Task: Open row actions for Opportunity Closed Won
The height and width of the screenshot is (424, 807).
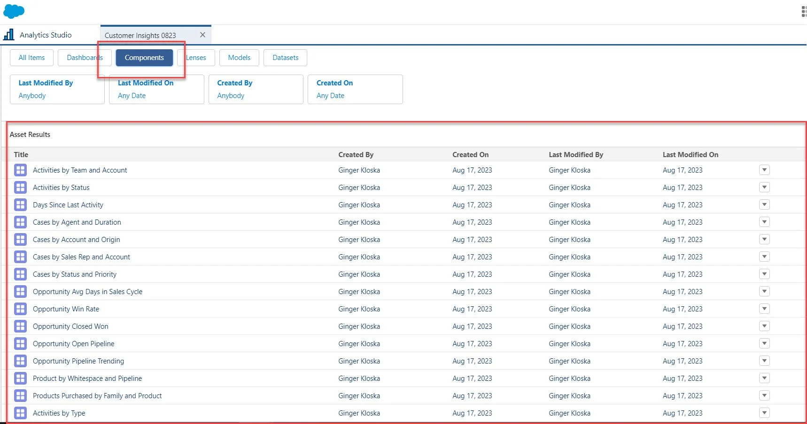Action: point(764,326)
